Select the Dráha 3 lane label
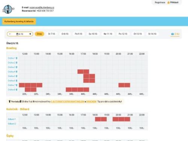 (x=11, y=67)
